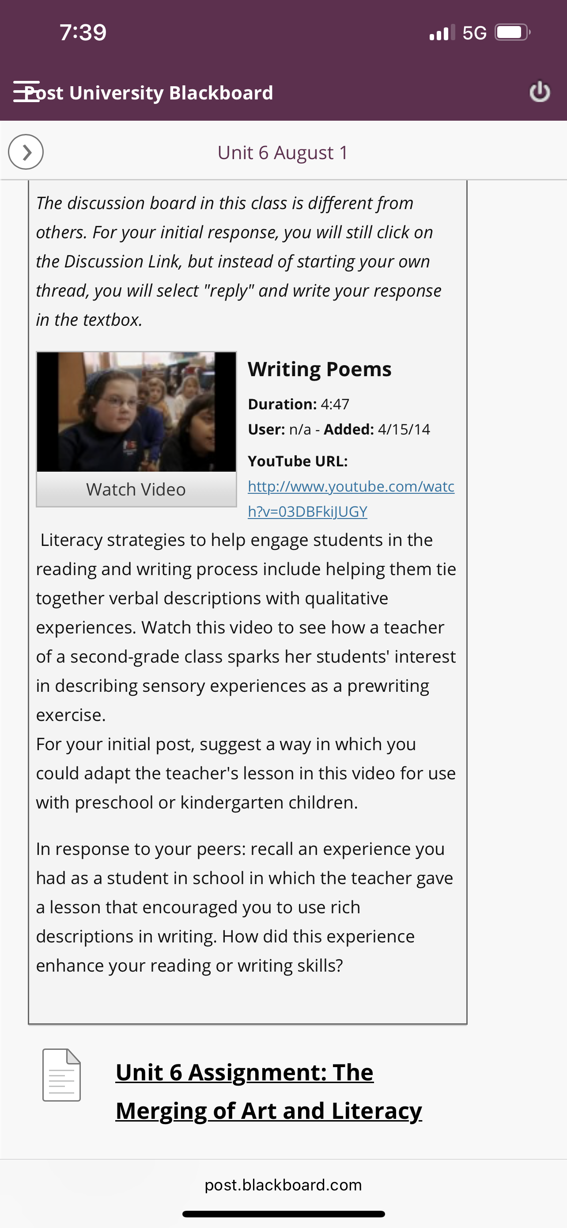Screen dimensions: 567x1228
Task: Open the YouTube URL link
Action: coord(351,499)
